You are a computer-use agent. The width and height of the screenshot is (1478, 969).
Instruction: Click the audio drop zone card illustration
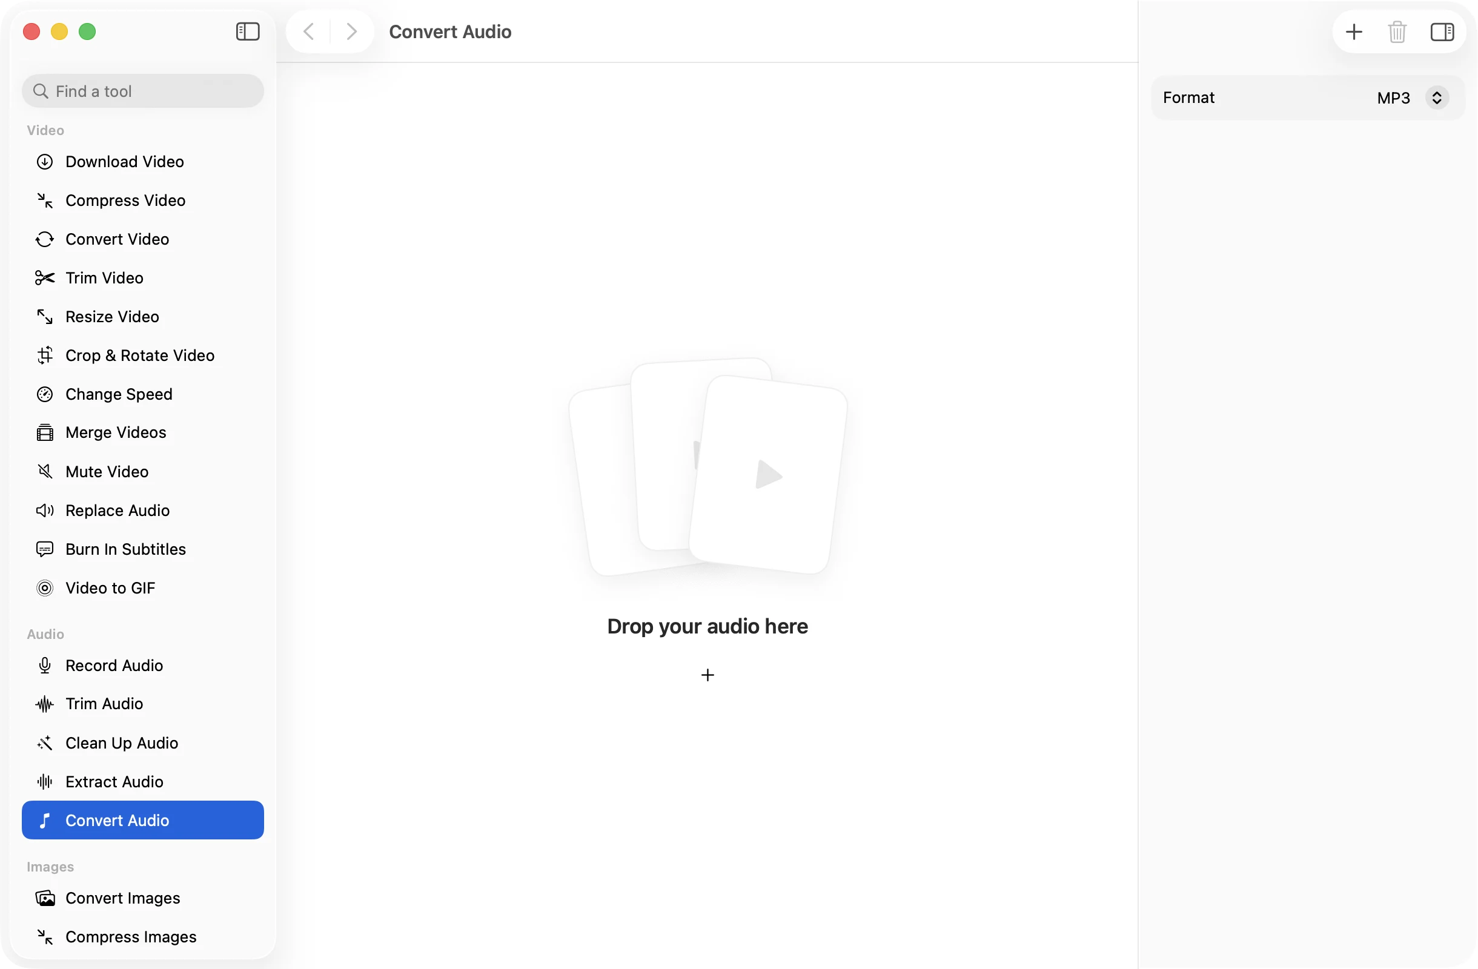708,467
